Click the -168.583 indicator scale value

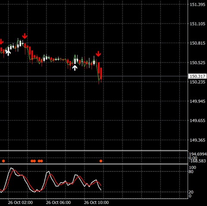(198, 161)
